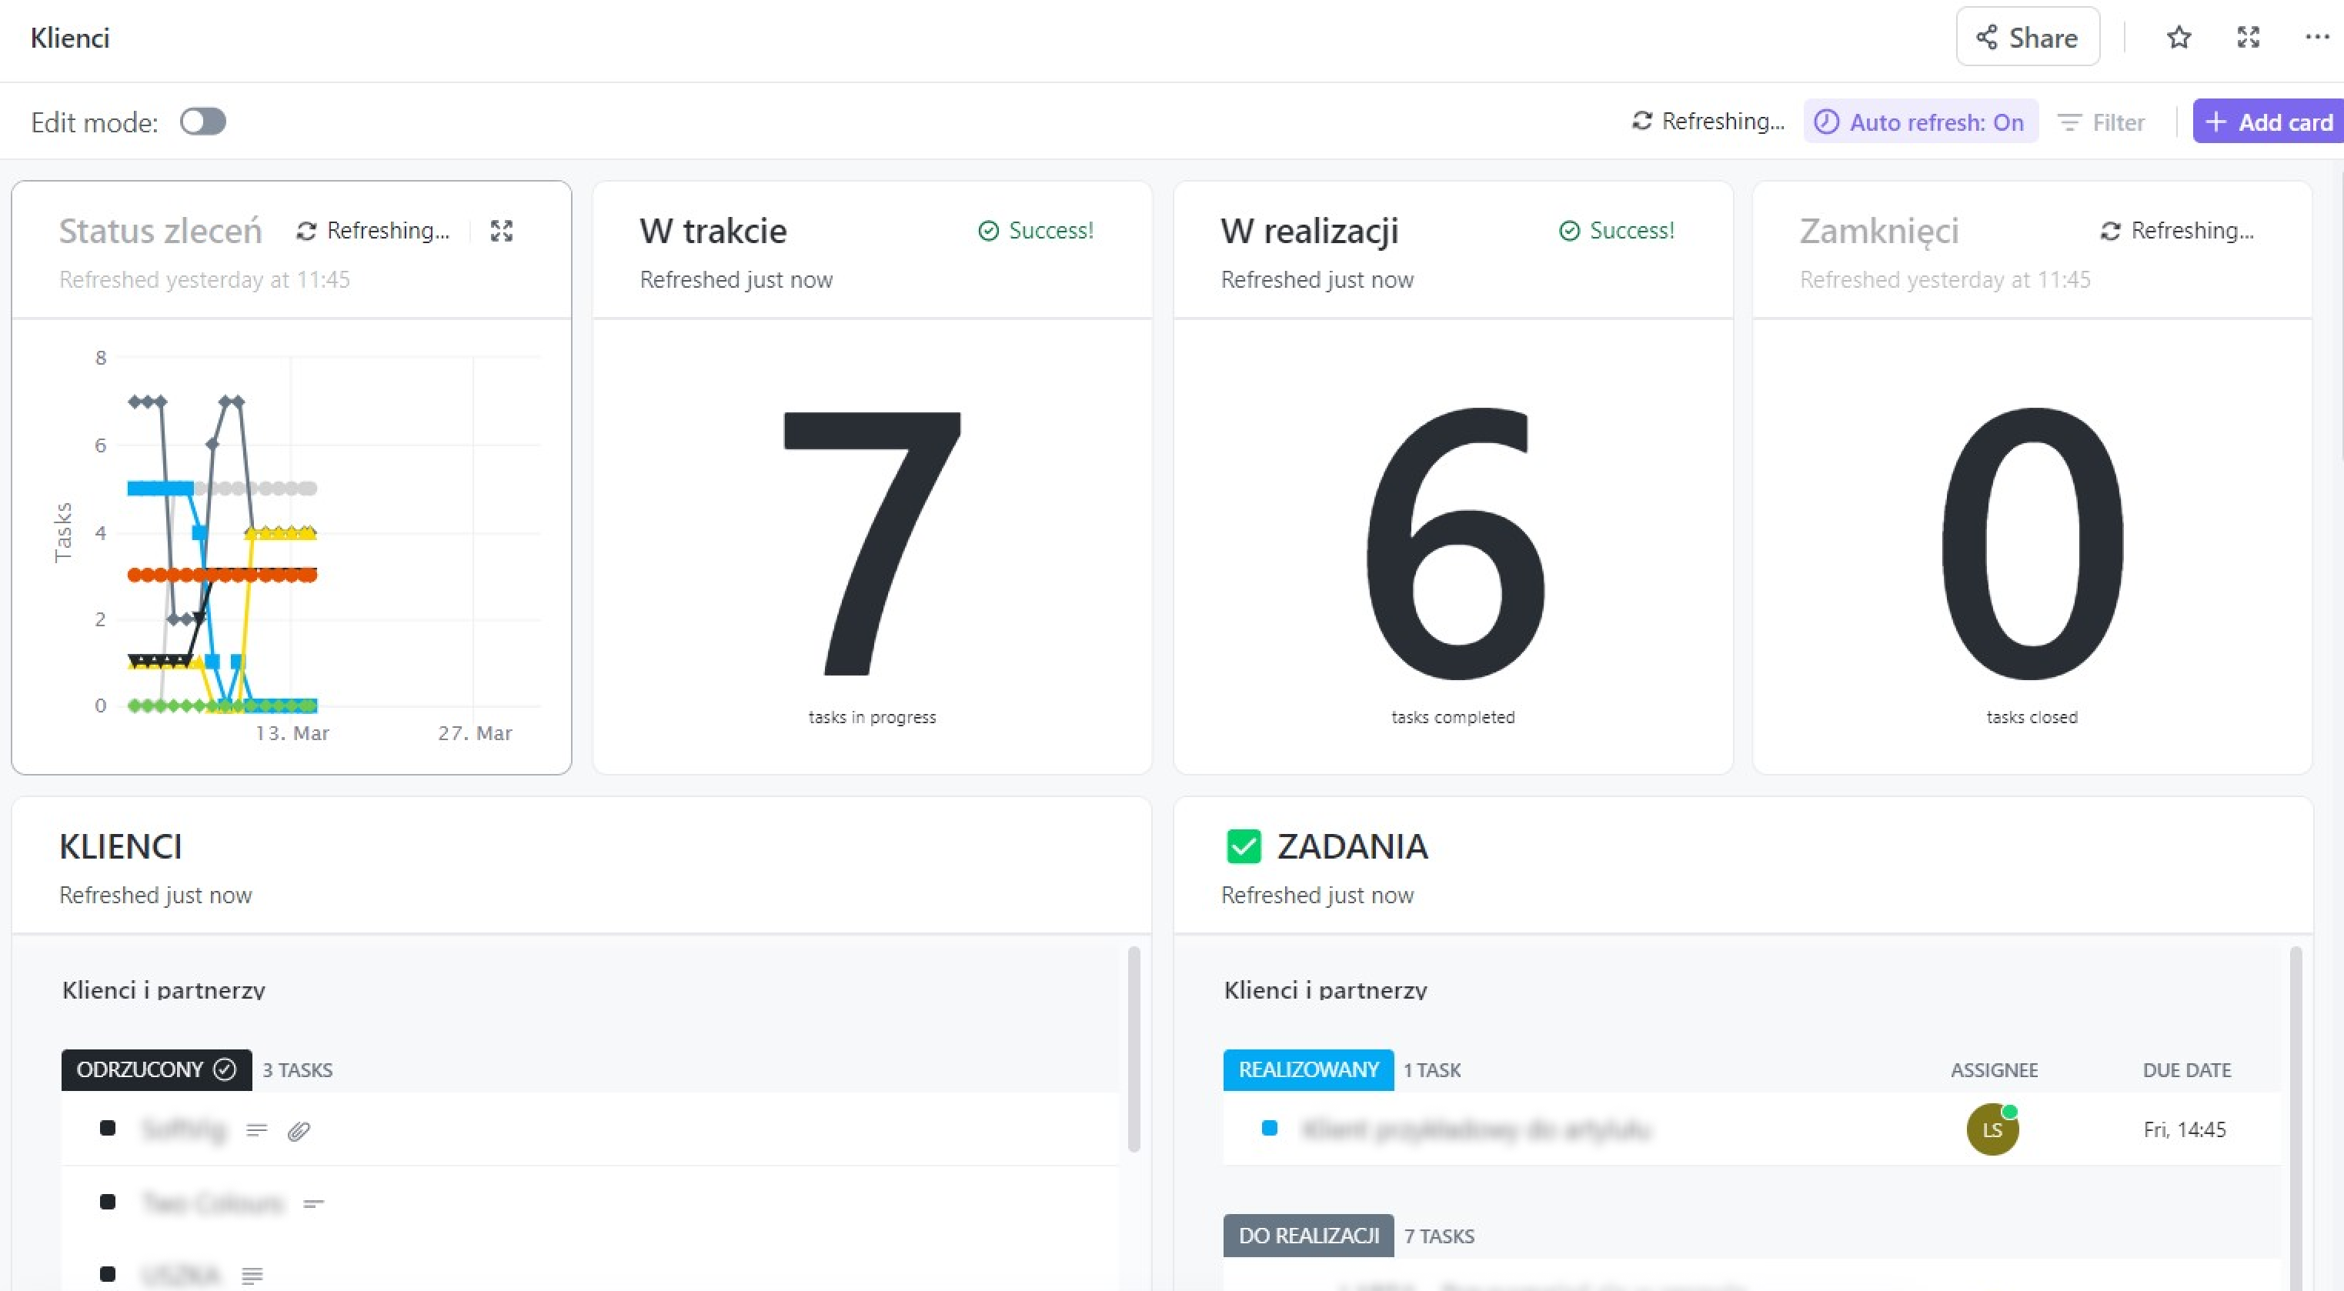Open full-screen mode from the top bar
Viewport: 2344px width, 1291px height.
click(2249, 37)
